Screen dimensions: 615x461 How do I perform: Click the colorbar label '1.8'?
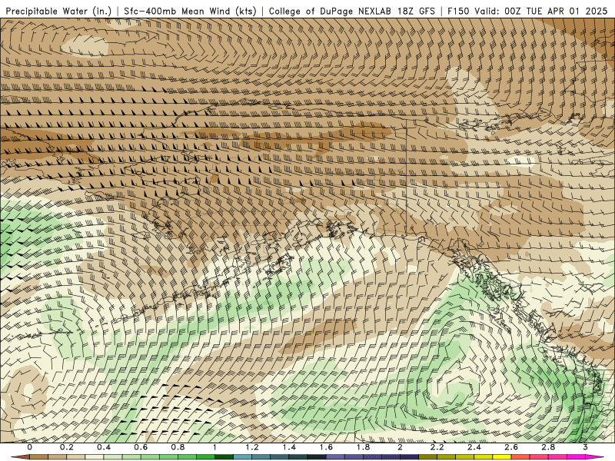click(x=363, y=447)
